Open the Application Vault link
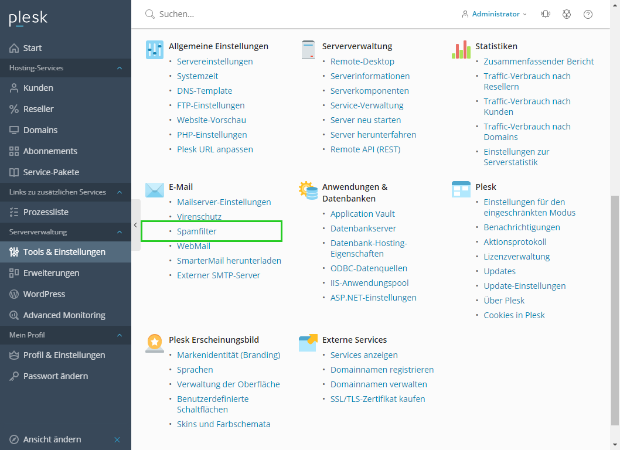This screenshot has width=620, height=450. [x=363, y=213]
